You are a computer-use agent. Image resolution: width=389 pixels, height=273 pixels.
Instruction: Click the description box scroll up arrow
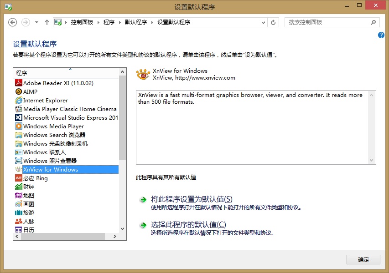[371, 95]
